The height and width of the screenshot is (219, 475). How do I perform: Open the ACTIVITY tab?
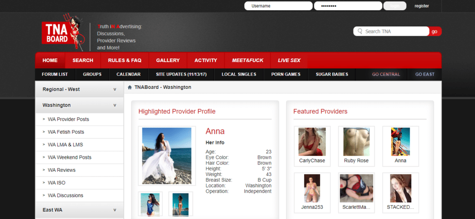(x=205, y=60)
